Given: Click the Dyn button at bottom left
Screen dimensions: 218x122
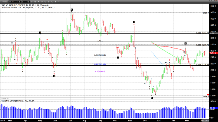Looking at the screenshot, I should 2,120.
